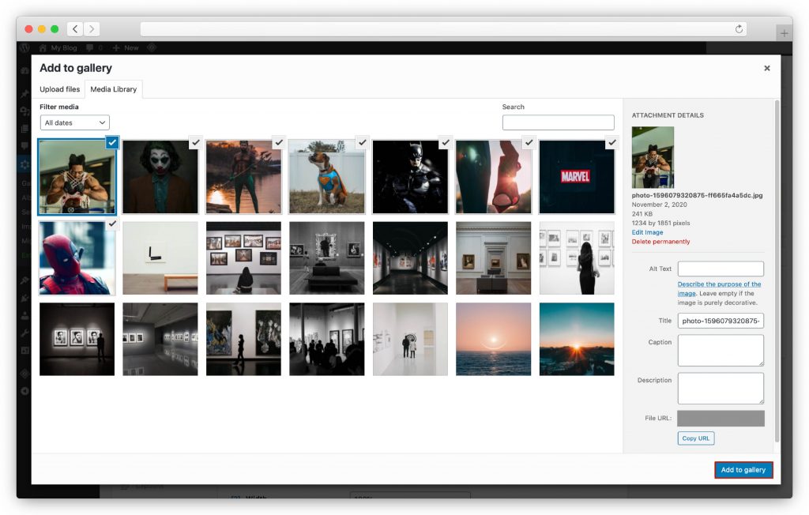Image resolution: width=809 pixels, height=515 pixels.
Task: Switch to the Upload files tab
Action: (x=60, y=89)
